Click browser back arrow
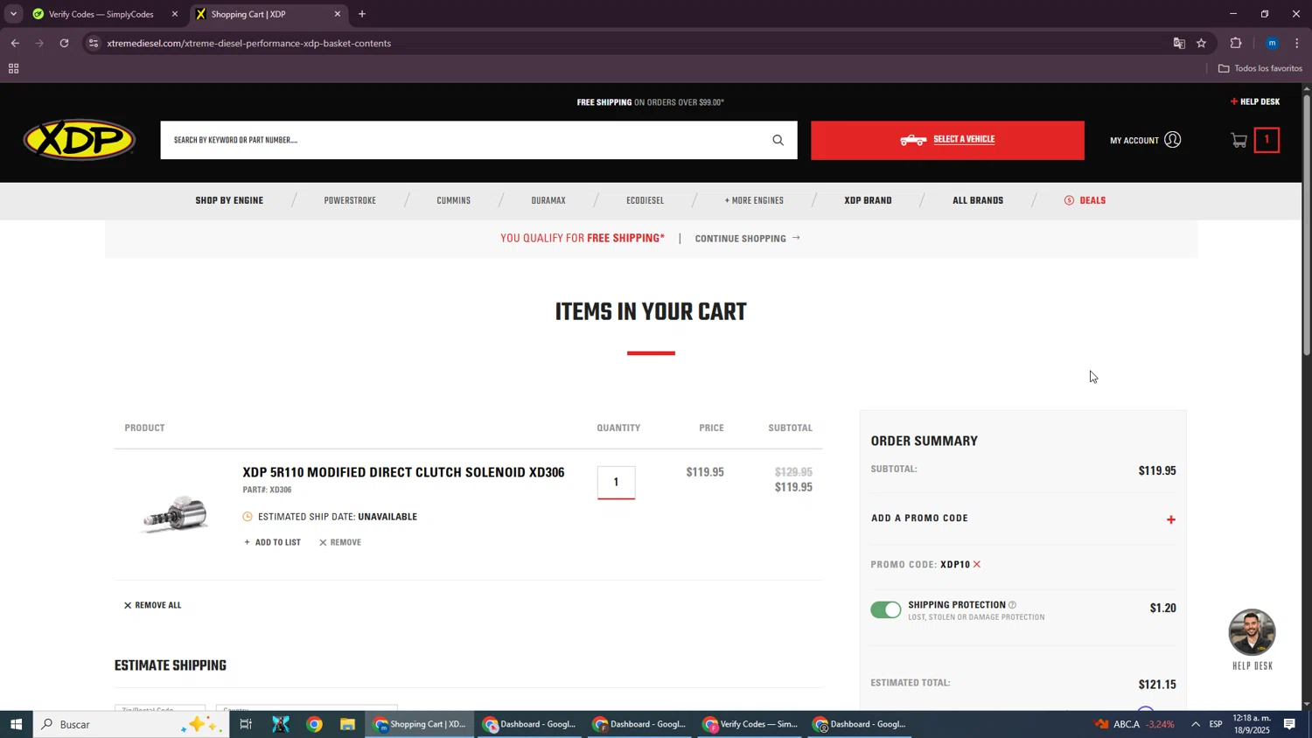Image resolution: width=1312 pixels, height=738 pixels. click(x=15, y=43)
